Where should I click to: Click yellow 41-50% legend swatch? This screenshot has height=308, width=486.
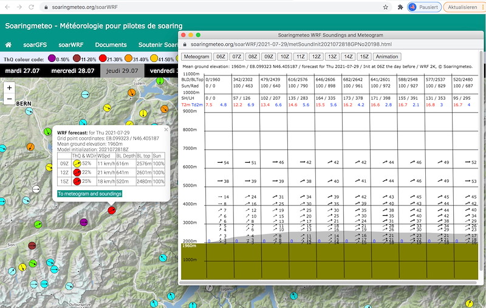[x=154, y=58]
